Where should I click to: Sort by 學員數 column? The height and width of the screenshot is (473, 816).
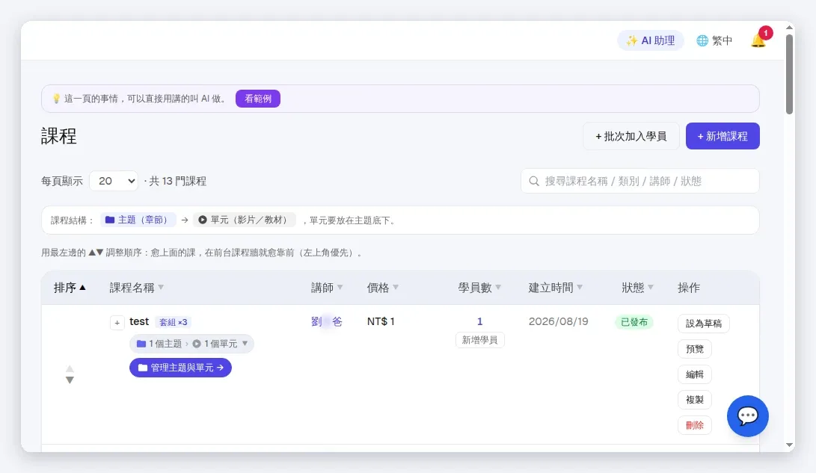point(479,288)
